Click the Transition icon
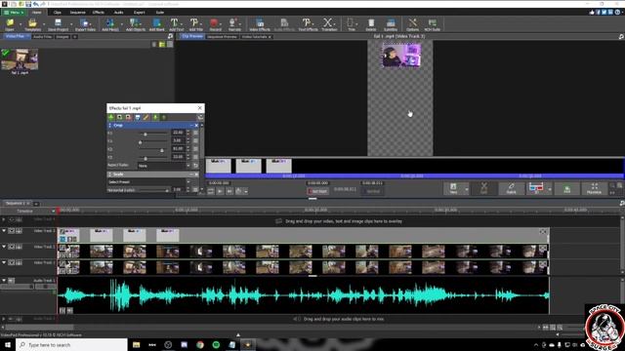Screen dimensions: 625x351 (329, 24)
